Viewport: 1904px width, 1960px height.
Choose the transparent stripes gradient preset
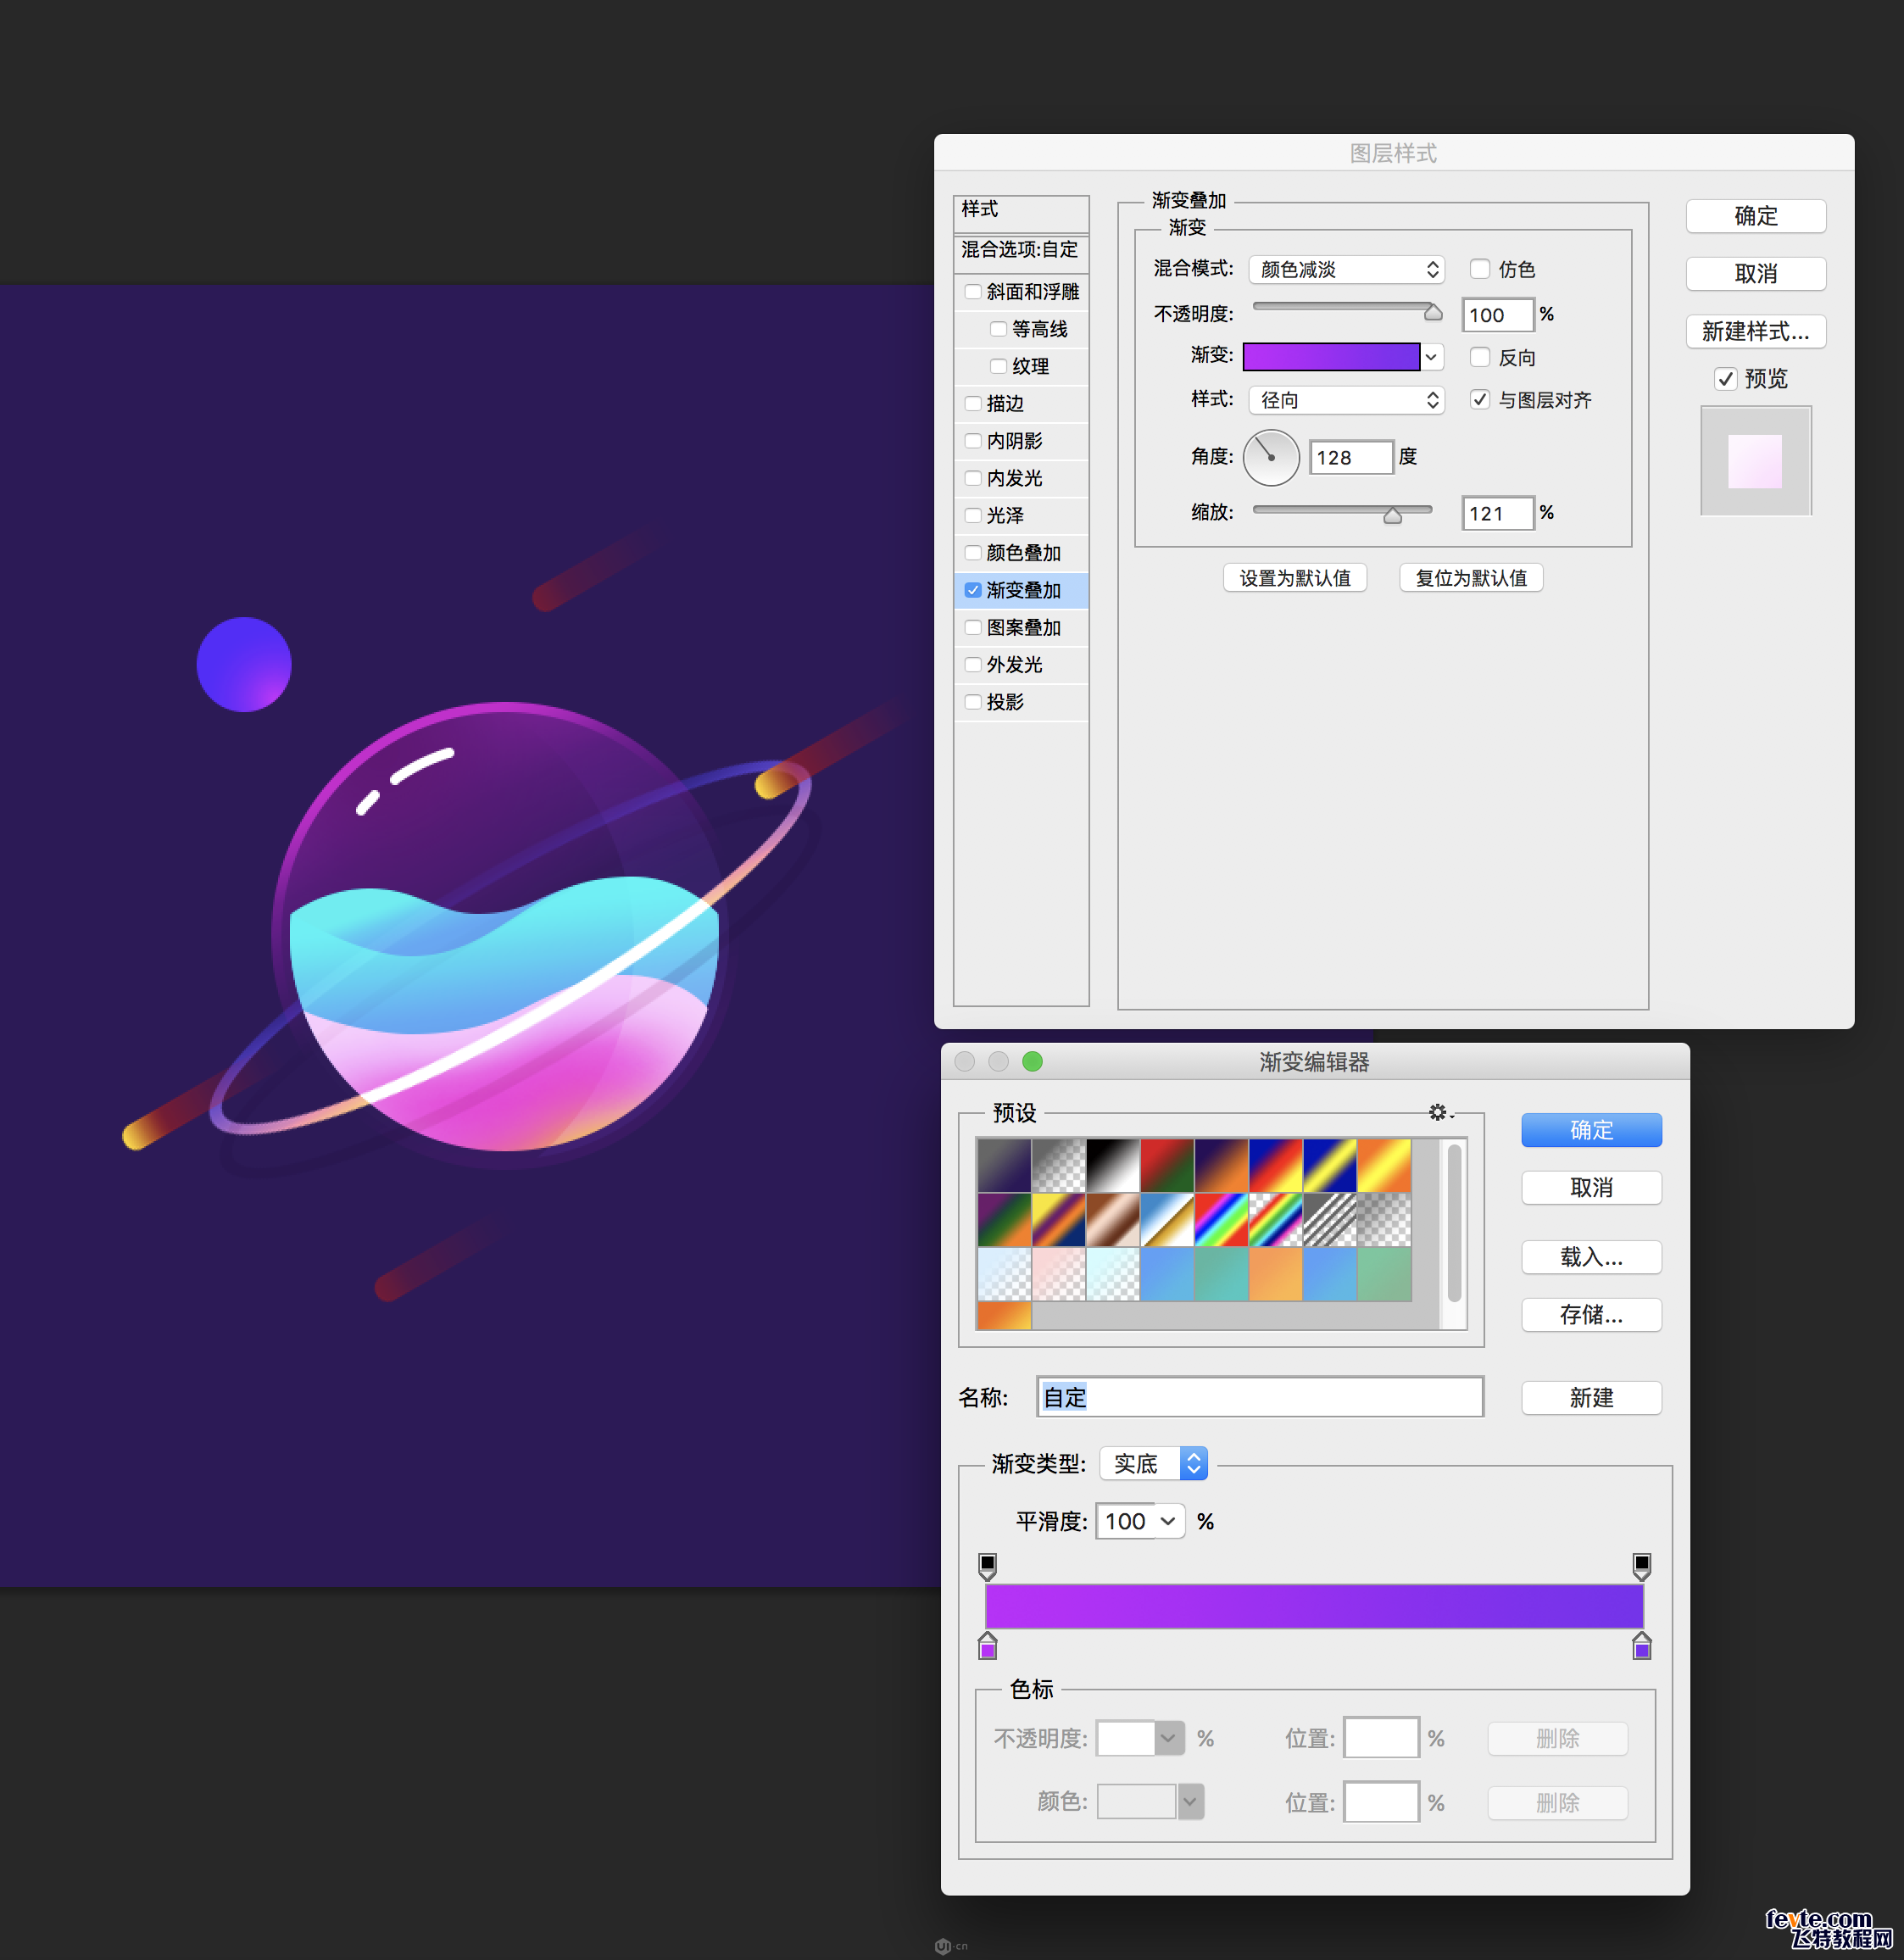point(1329,1219)
